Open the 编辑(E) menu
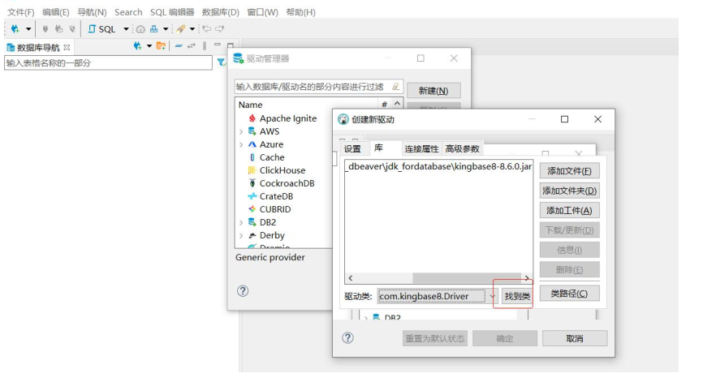The width and height of the screenshot is (716, 386). pos(56,12)
